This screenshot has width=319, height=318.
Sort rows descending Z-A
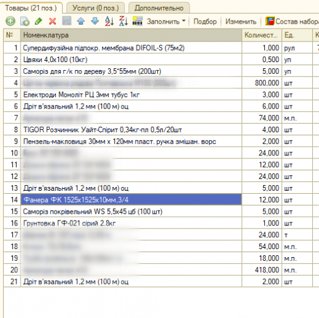pos(123,21)
